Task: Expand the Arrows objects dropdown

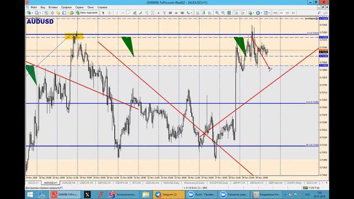Action: pyautogui.click(x=191, y=13)
